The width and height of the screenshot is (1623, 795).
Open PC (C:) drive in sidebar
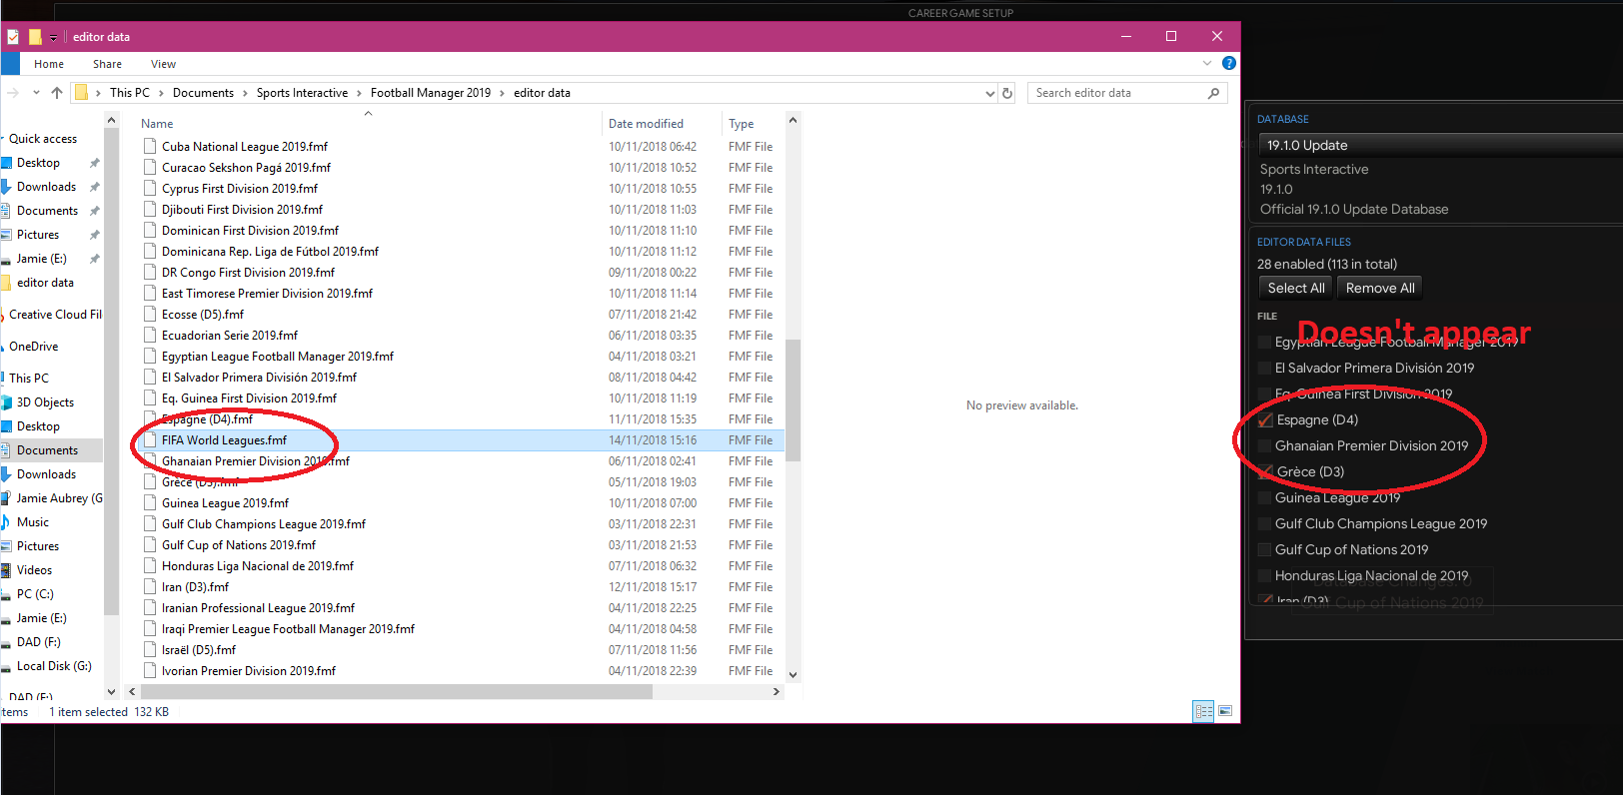(35, 594)
